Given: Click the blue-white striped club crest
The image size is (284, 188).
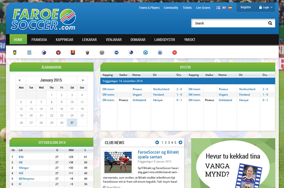Looking at the screenshot, I should pyautogui.click(x=29, y=52).
